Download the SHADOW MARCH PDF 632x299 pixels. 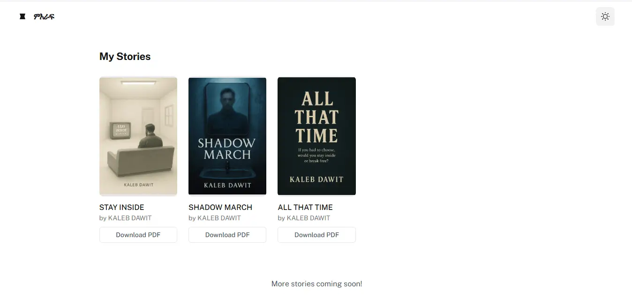(x=227, y=235)
